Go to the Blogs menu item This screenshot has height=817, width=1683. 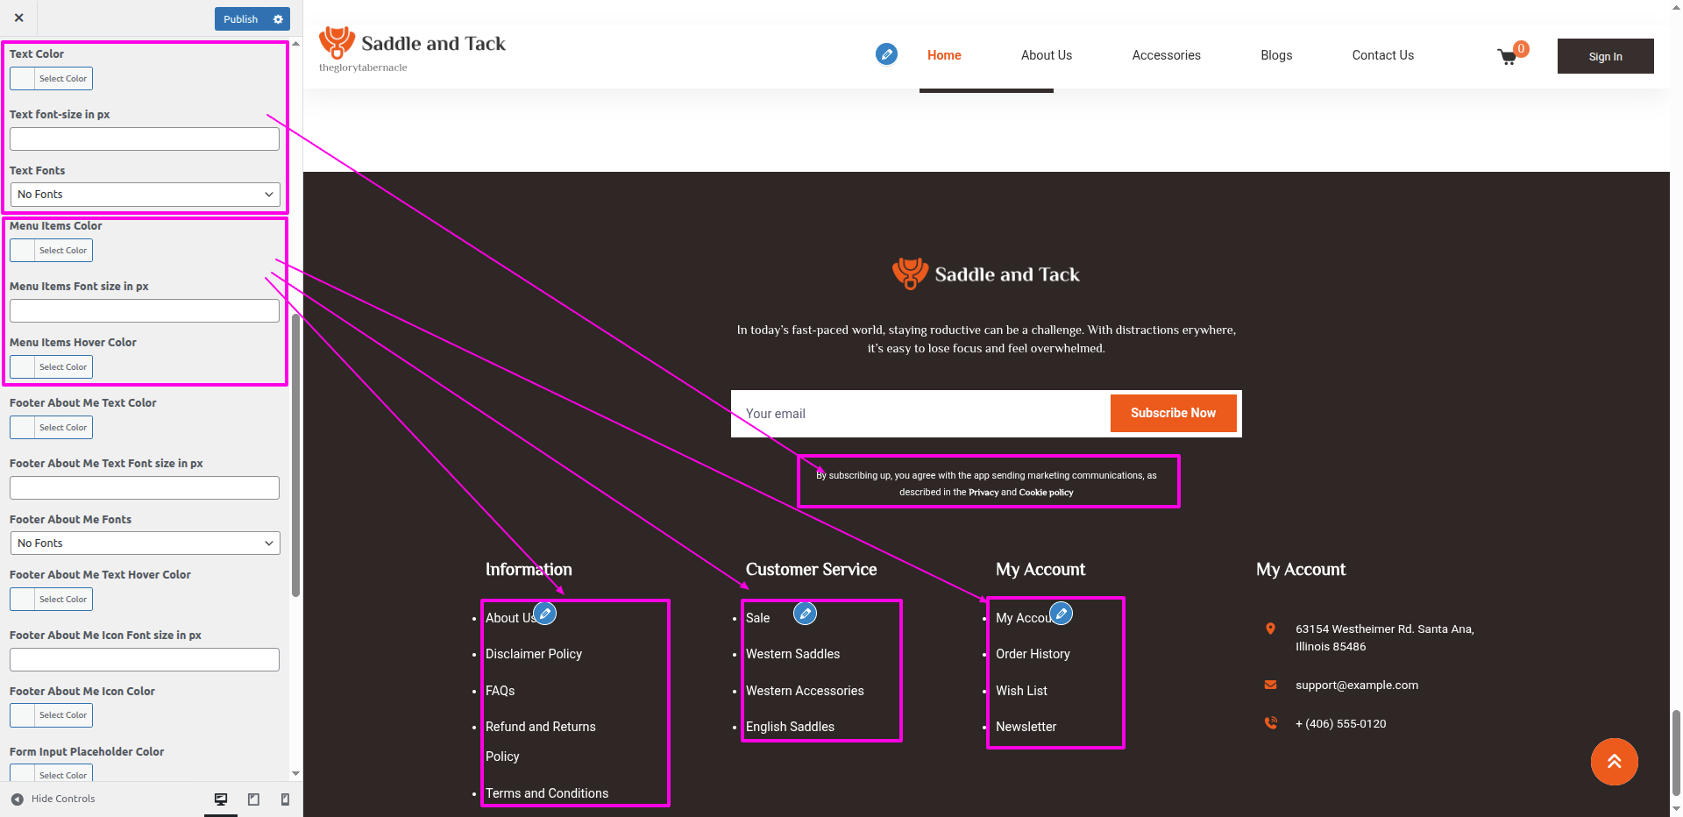pos(1275,55)
